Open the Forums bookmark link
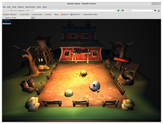163x124 pixels. coord(47,14)
